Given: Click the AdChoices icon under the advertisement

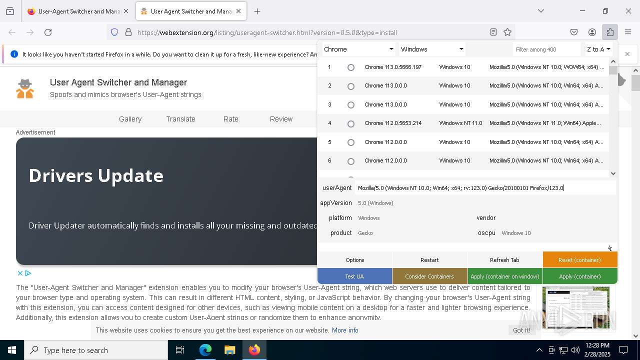Looking at the screenshot, I should (28, 273).
